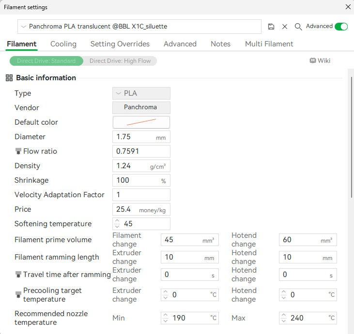Click the Panchroma vendor button
Viewport: 354px width, 334px height.
141,108
